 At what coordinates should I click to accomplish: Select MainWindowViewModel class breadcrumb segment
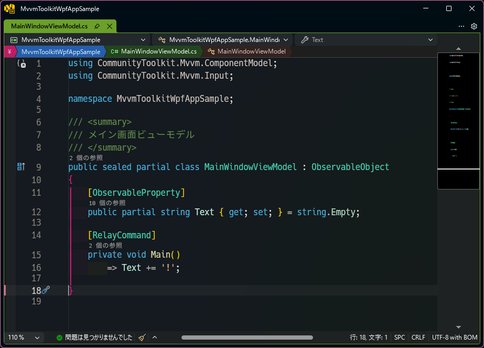246,51
